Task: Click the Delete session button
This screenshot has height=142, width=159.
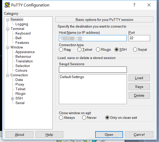Action: click(x=139, y=95)
